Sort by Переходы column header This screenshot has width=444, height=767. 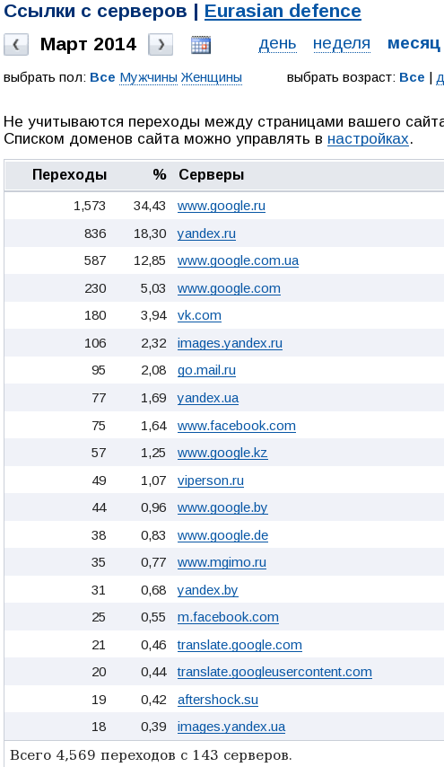(x=69, y=174)
